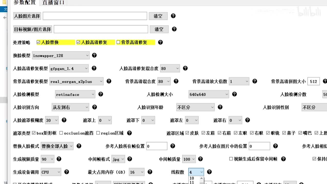Click help icon next to gfpgan_1.4 dropdown
327x184 pixels.
pyautogui.click(x=94, y=68)
